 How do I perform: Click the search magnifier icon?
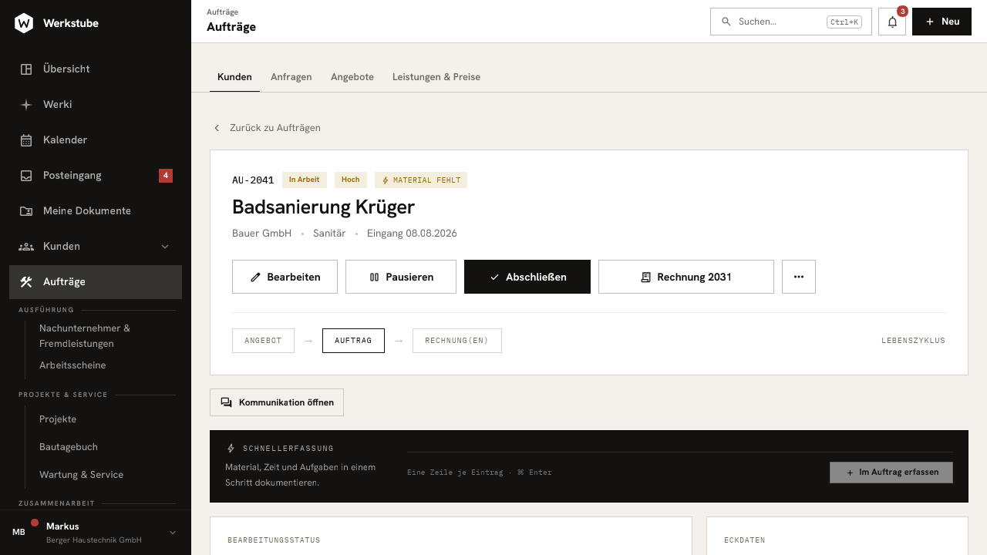point(726,22)
